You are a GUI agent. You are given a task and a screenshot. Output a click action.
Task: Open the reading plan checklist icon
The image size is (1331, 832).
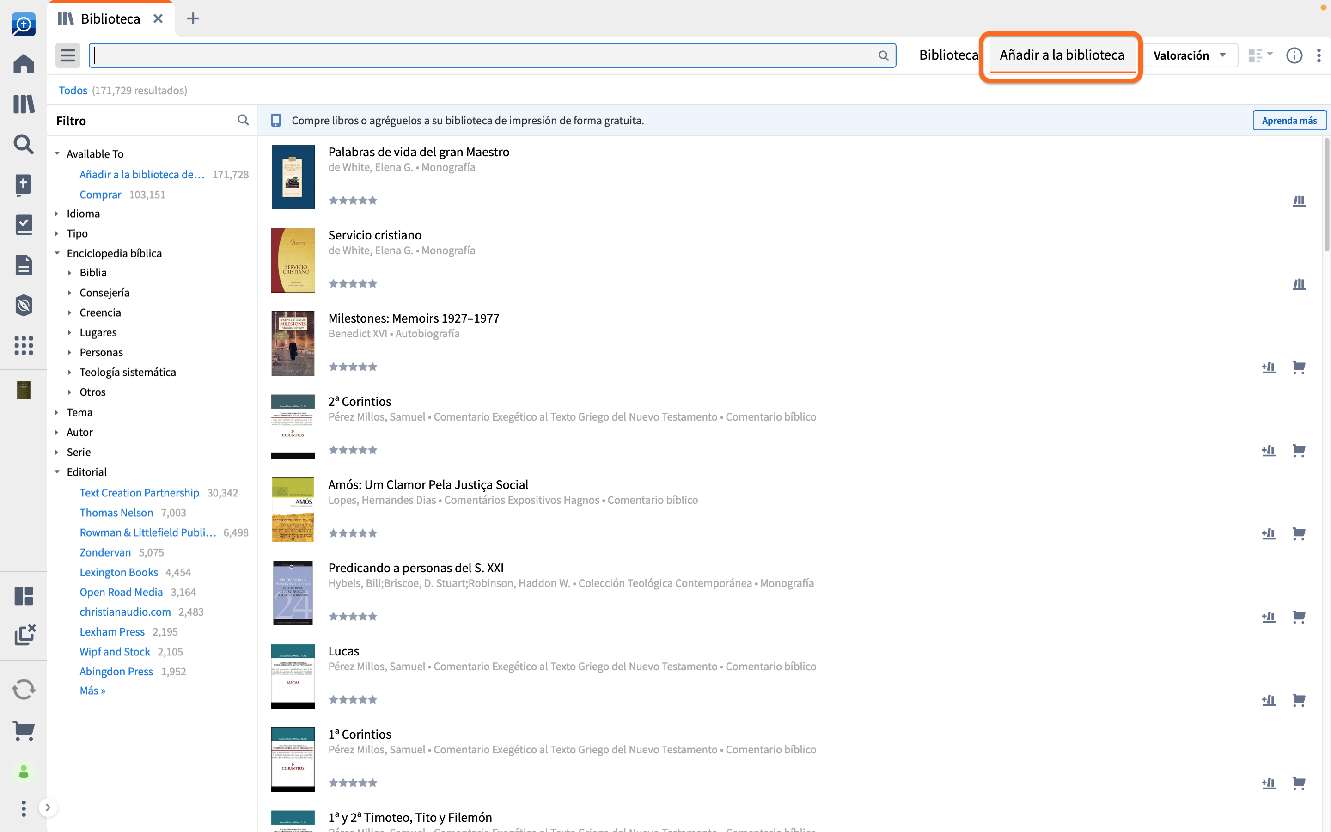[x=24, y=225]
